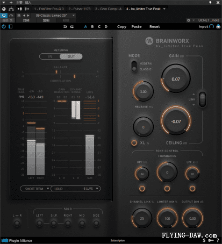Toggle the Gain/Ceiling Link switch
This screenshot has height=244, width=222.
203,99
